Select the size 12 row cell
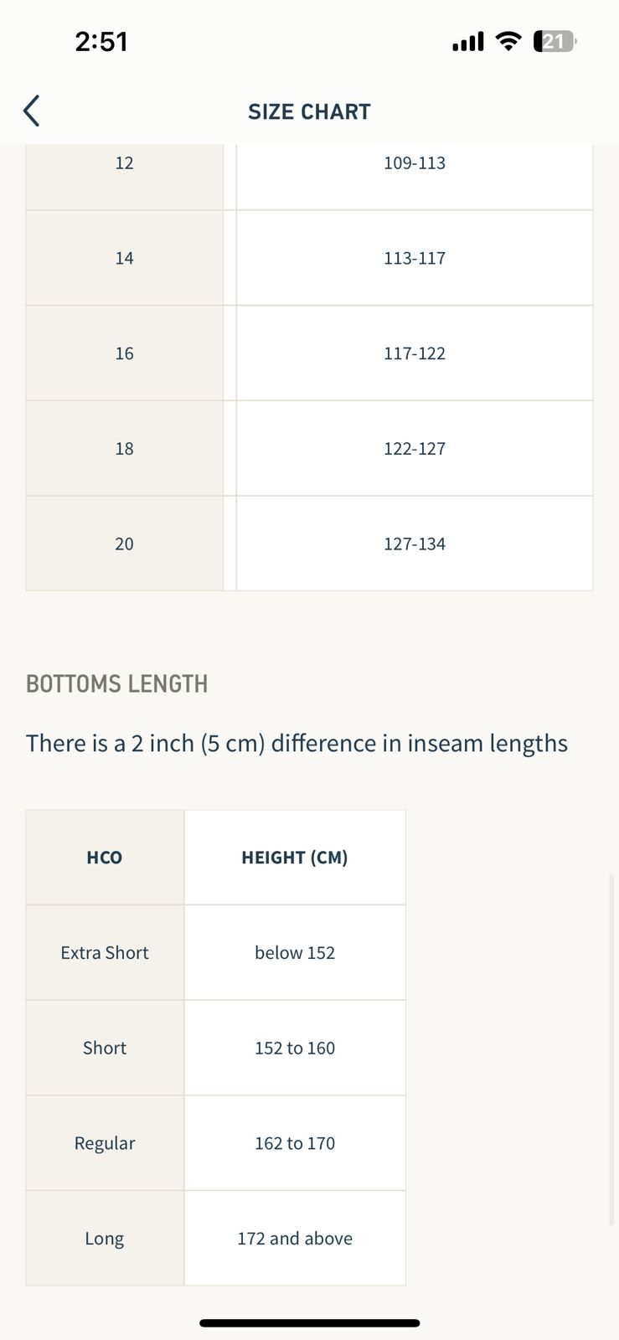 [124, 163]
